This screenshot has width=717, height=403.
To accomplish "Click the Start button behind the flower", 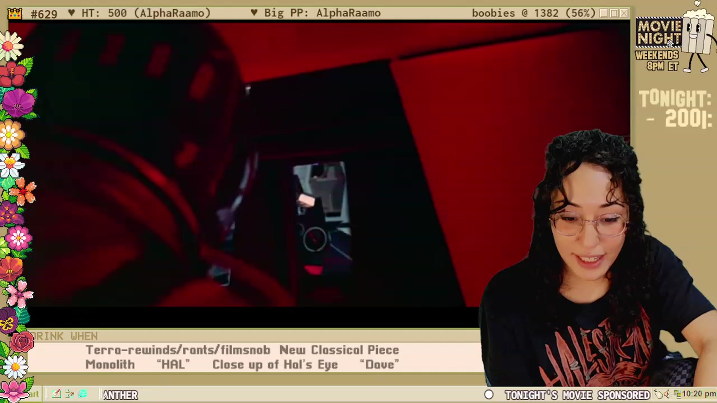I will (x=33, y=394).
